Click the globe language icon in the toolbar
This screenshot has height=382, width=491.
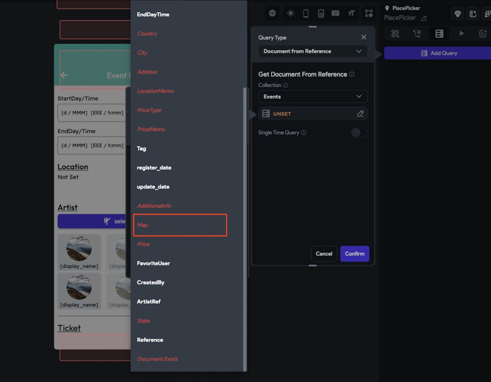(272, 13)
